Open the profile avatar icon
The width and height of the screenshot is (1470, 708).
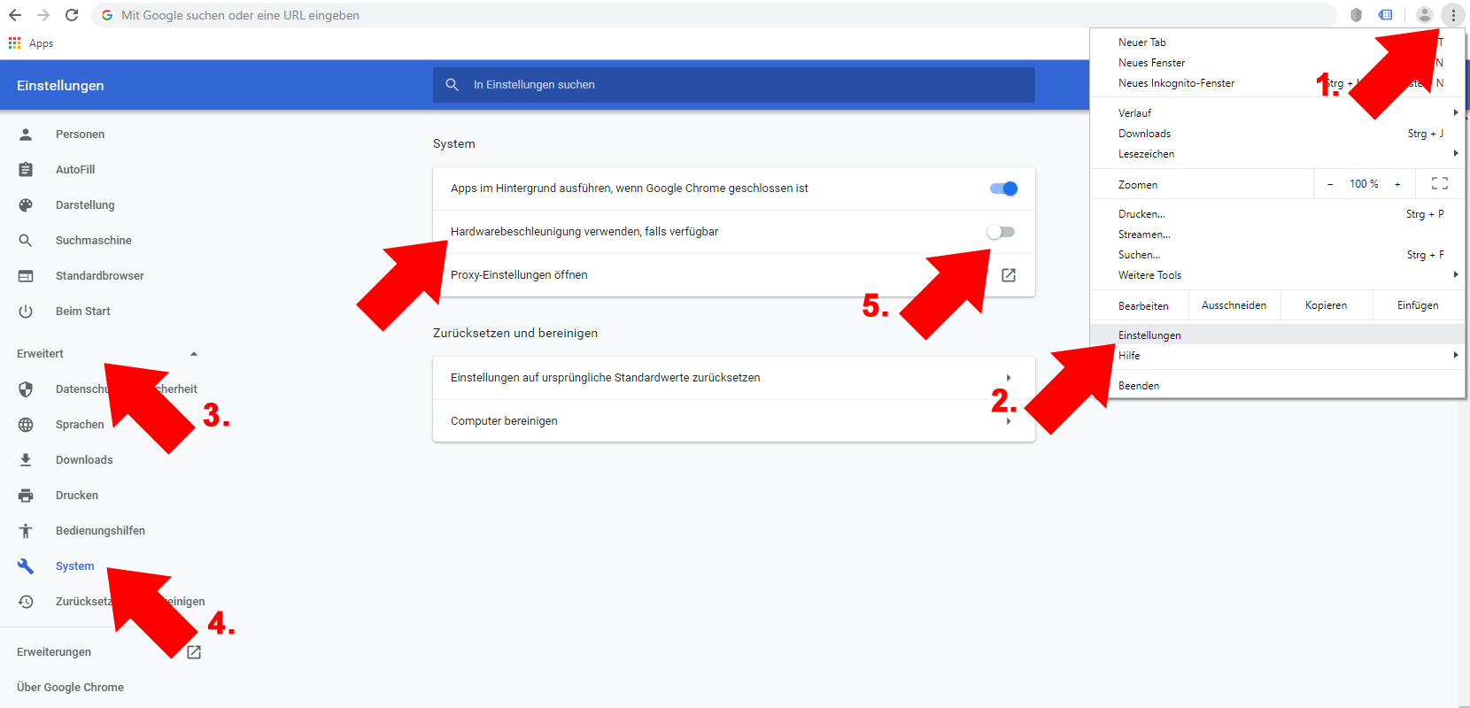coord(1425,15)
